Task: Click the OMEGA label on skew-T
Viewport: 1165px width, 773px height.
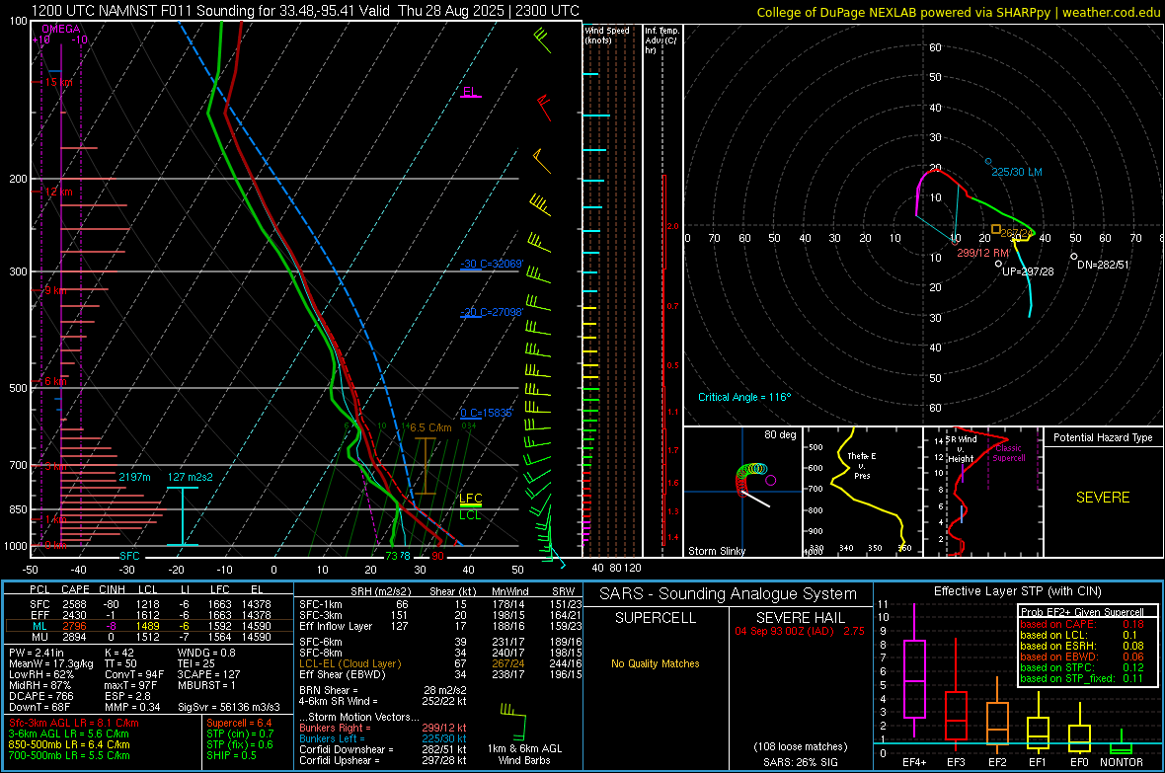Action: 61,29
